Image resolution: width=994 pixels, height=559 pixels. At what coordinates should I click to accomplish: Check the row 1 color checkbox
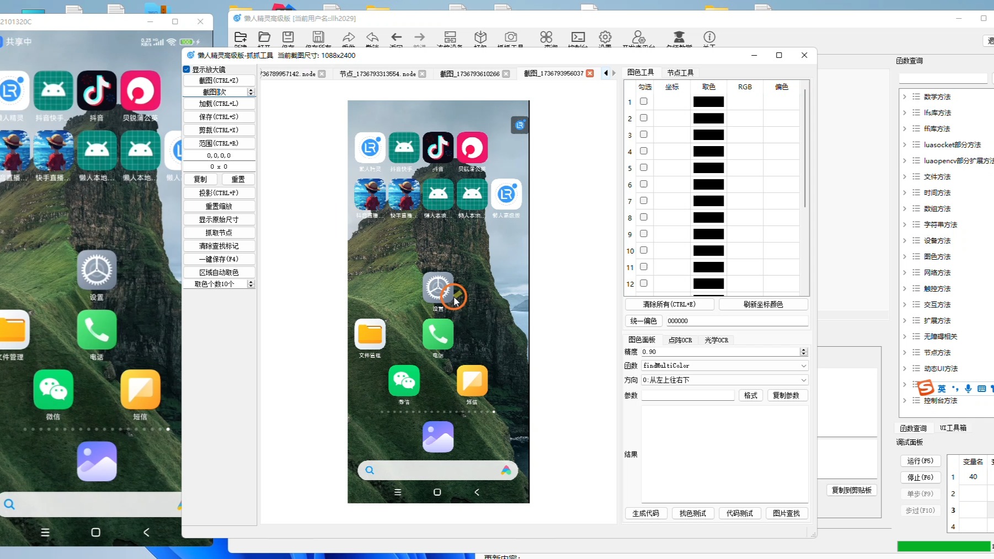(x=643, y=101)
